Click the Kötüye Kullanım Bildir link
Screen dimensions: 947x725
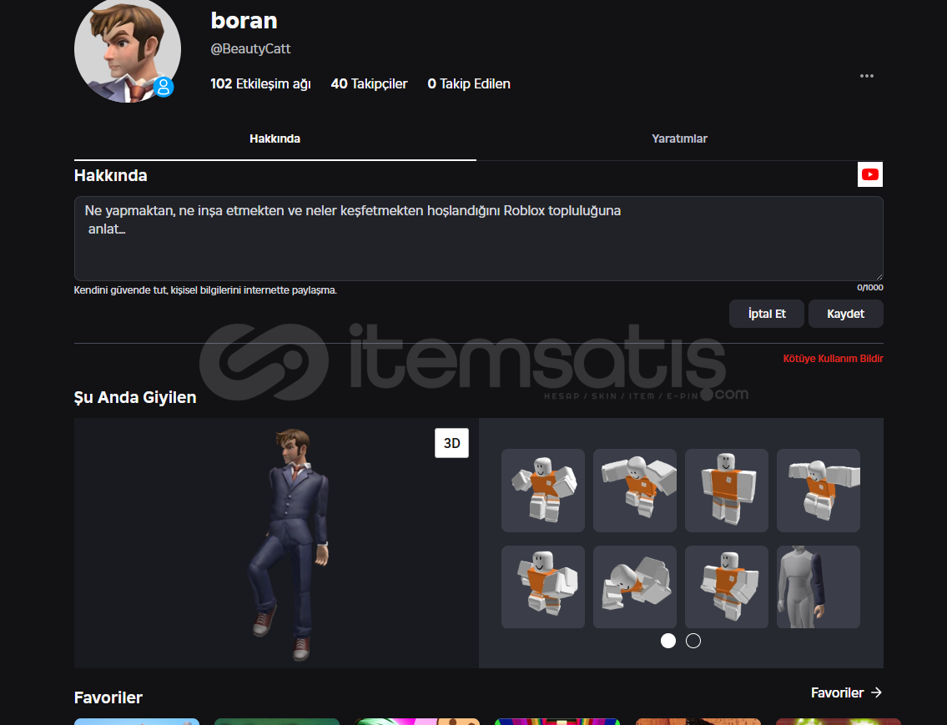click(x=833, y=359)
